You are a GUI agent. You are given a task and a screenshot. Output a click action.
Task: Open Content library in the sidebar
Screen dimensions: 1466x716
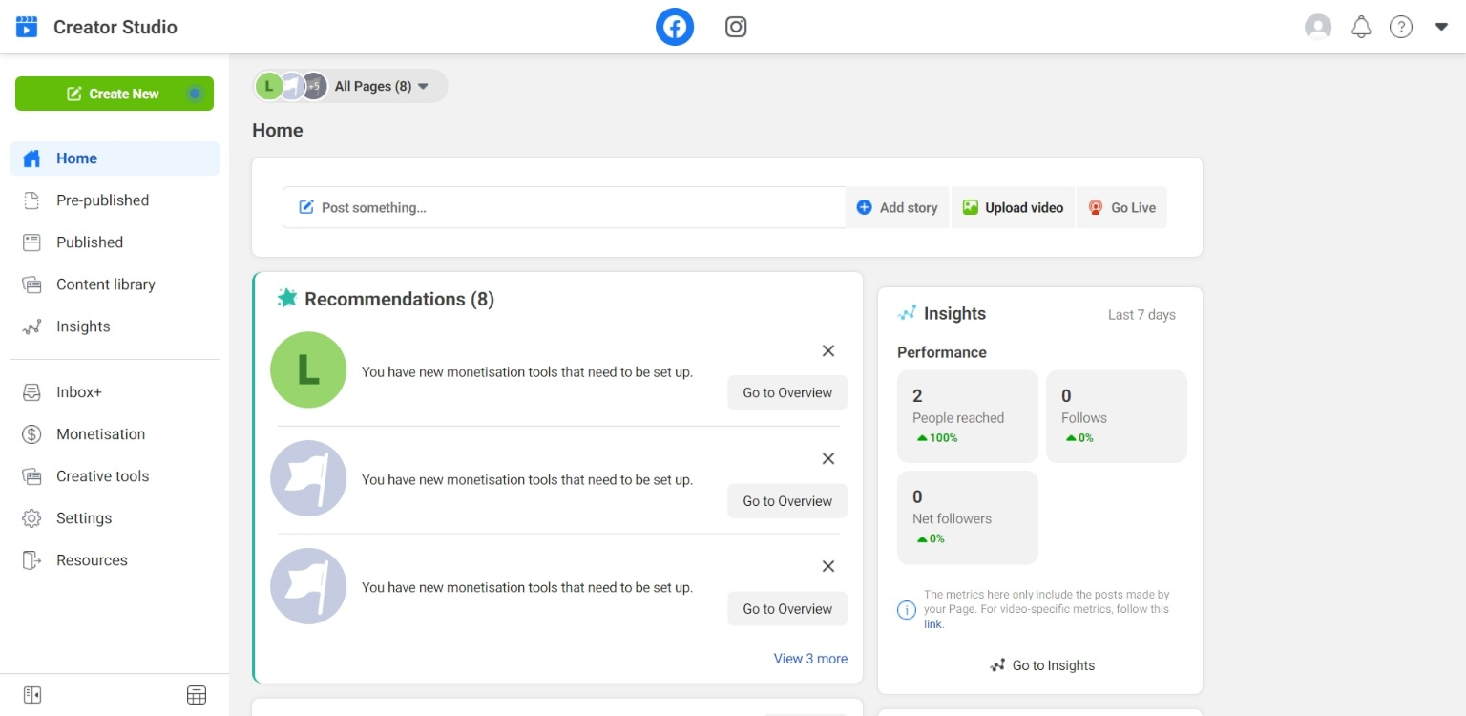(115, 284)
